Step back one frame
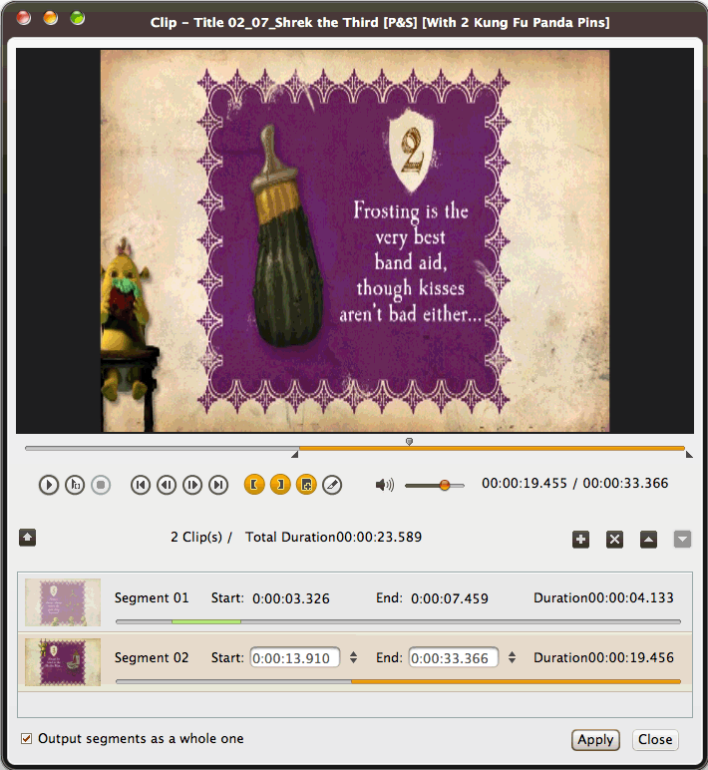 click(167, 485)
